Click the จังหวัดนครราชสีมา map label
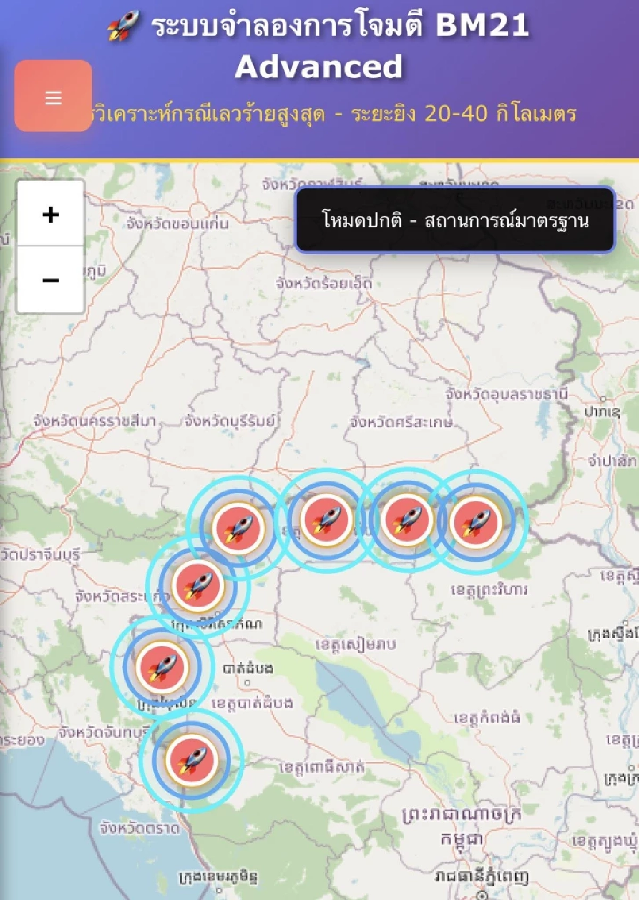639x900 pixels. pos(94,421)
